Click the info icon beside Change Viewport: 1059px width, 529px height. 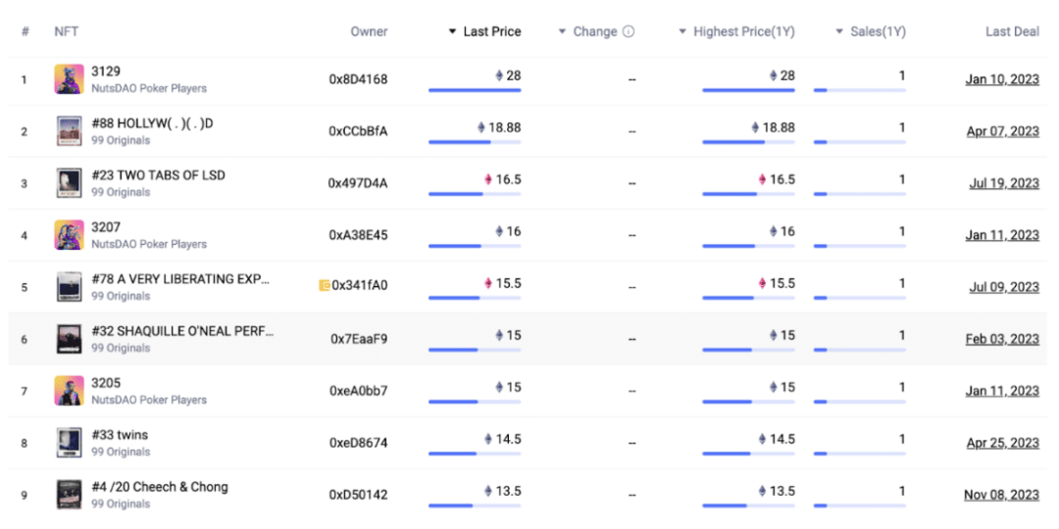(629, 31)
